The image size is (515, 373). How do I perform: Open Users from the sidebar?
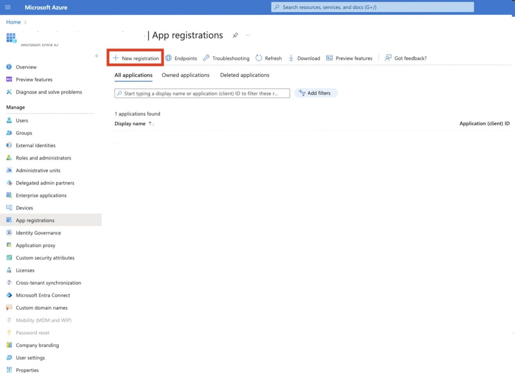(x=22, y=121)
